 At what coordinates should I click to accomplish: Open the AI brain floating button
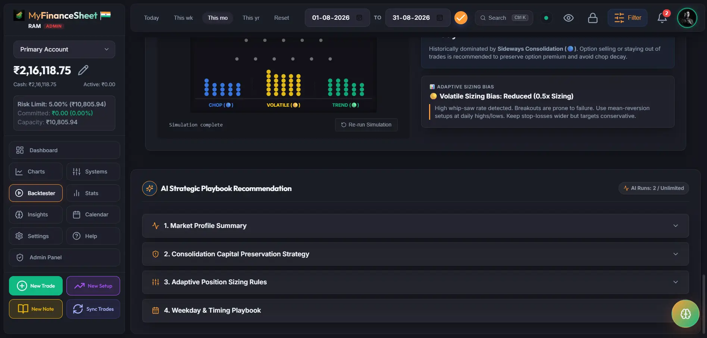(x=685, y=314)
